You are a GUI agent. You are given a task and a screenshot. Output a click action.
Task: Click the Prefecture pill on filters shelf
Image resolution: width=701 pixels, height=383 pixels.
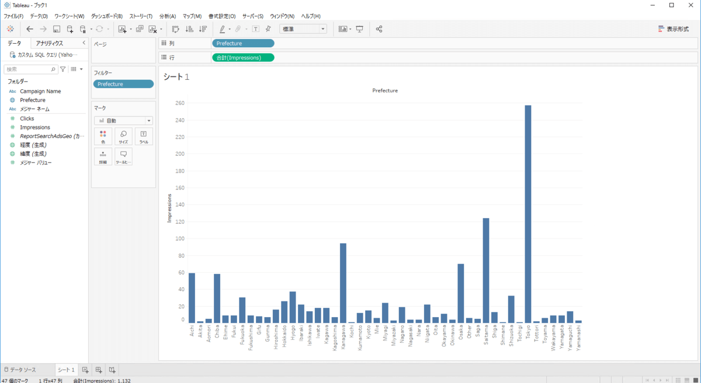(x=123, y=84)
